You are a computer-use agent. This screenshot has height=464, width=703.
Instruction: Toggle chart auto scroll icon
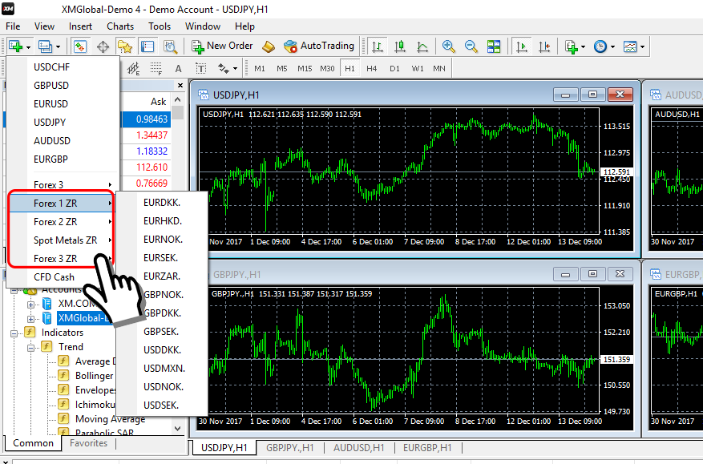(x=522, y=46)
